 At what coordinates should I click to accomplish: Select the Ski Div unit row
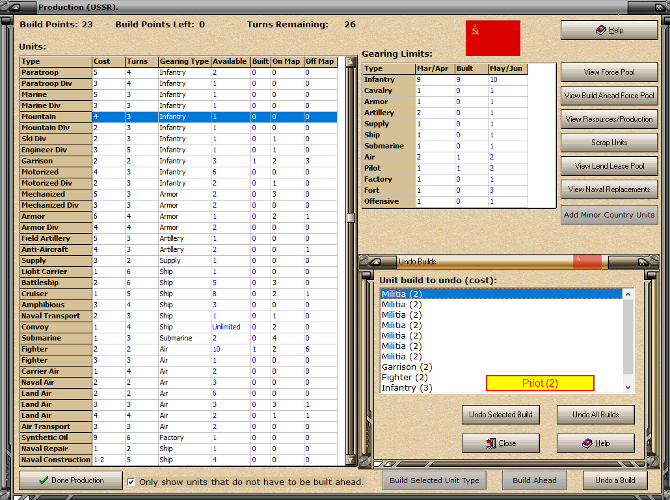point(179,139)
